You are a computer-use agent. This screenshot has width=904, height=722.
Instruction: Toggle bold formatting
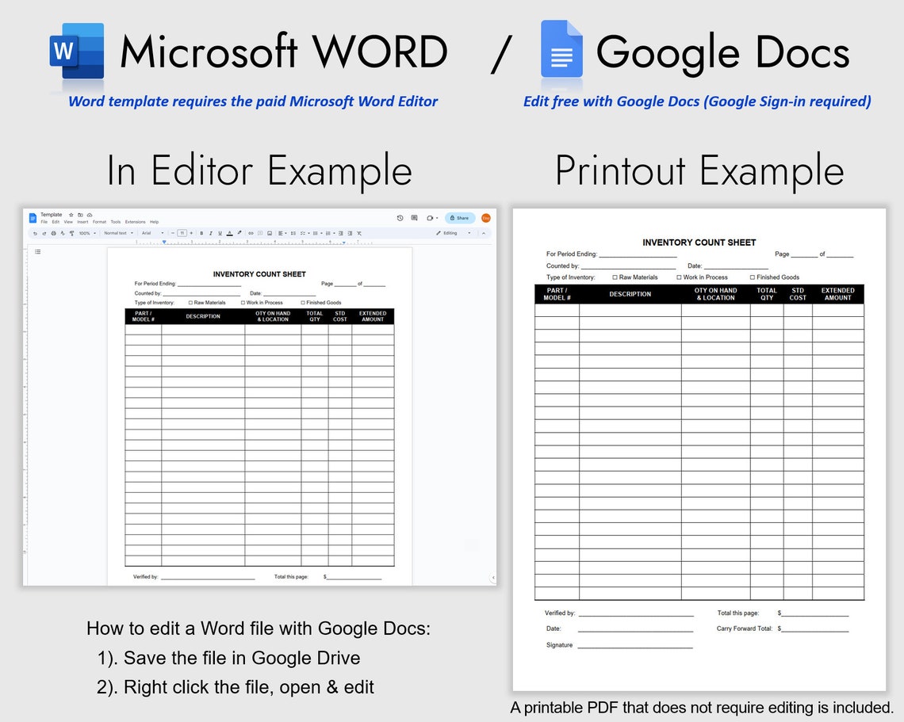click(201, 233)
